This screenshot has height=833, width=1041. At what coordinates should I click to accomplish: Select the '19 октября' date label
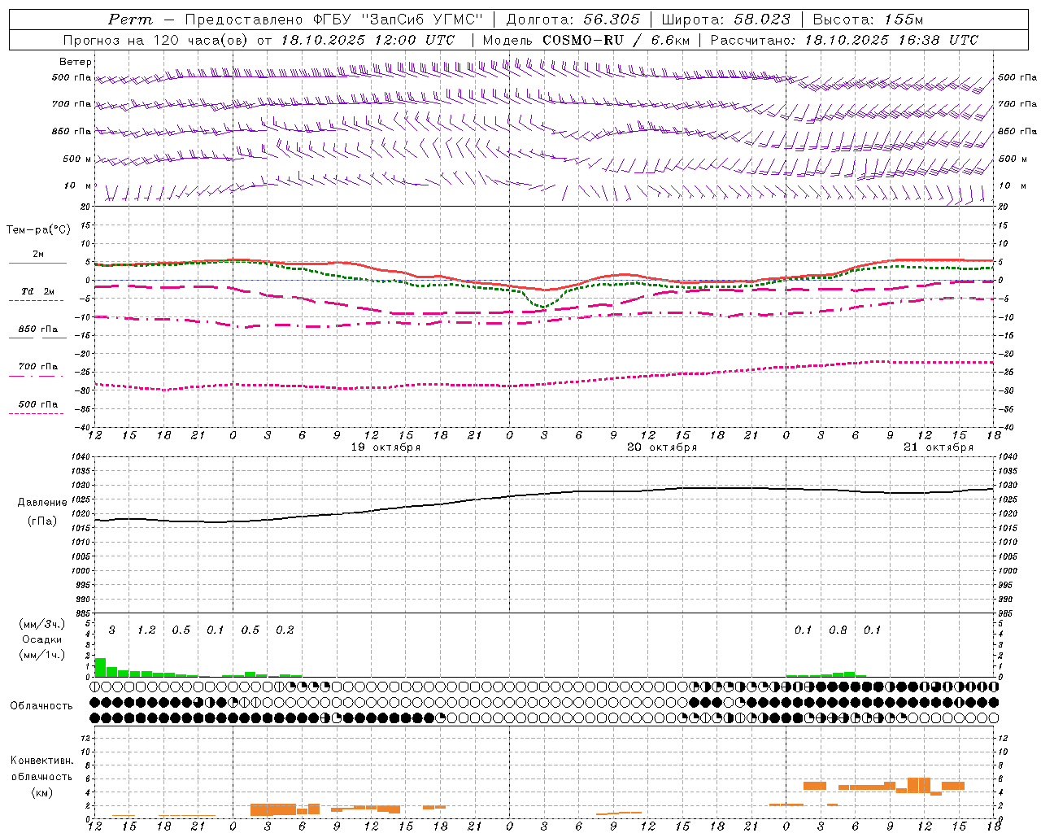click(x=385, y=447)
